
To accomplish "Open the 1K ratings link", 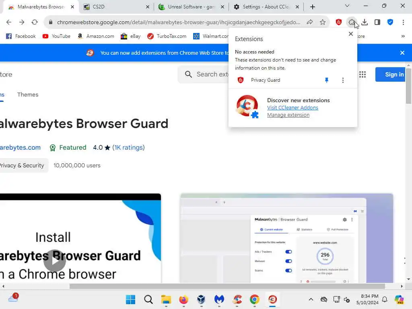I will 128,148.
